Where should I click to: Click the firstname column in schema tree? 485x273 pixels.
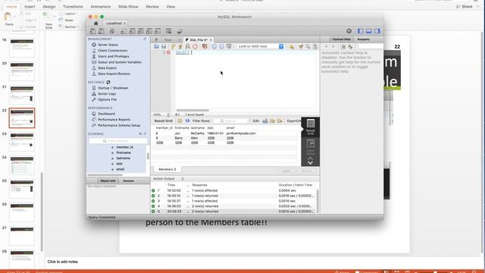click(124, 152)
